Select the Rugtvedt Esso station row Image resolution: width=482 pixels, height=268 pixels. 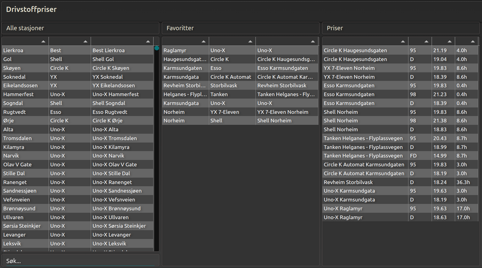tap(77, 112)
